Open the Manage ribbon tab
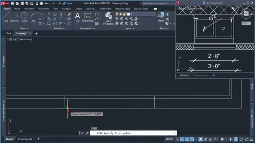Image resolution: width=255 pixels, height=143 pixels. click(x=67, y=9)
